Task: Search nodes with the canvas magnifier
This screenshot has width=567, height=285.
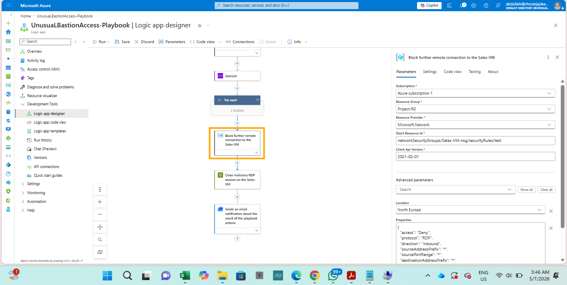Action: (100, 239)
